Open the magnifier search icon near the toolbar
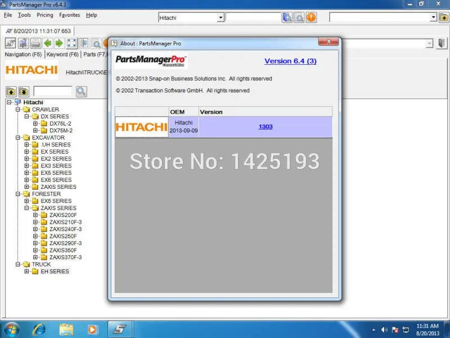Viewport: 450px width, 338px height. [97, 43]
